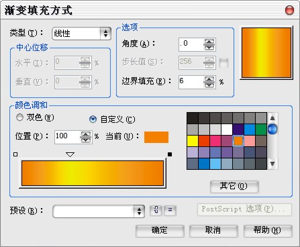The width and height of the screenshot is (300, 247).
Task: Pick the dark purple-navy palette swatch
Action: pos(238,130)
